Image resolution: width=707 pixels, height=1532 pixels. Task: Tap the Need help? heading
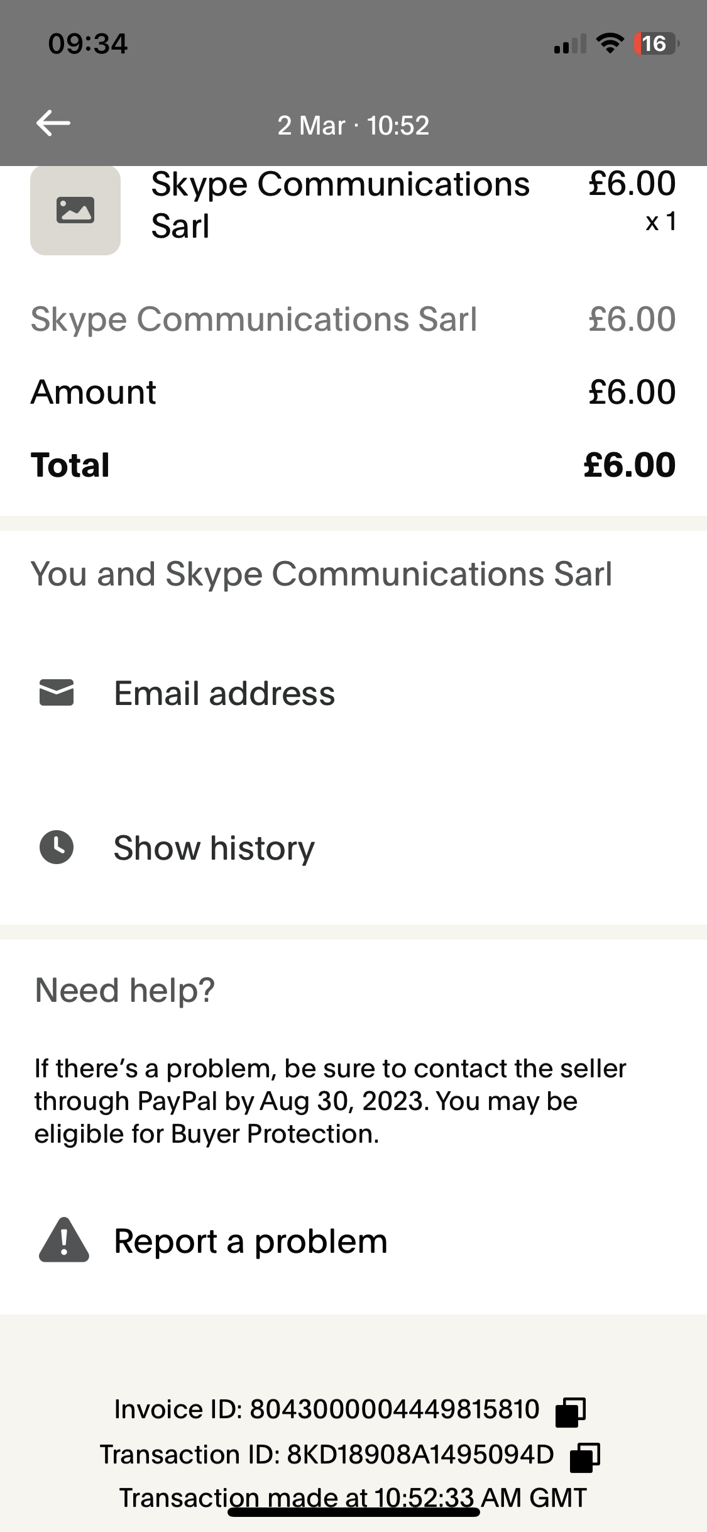[124, 990]
